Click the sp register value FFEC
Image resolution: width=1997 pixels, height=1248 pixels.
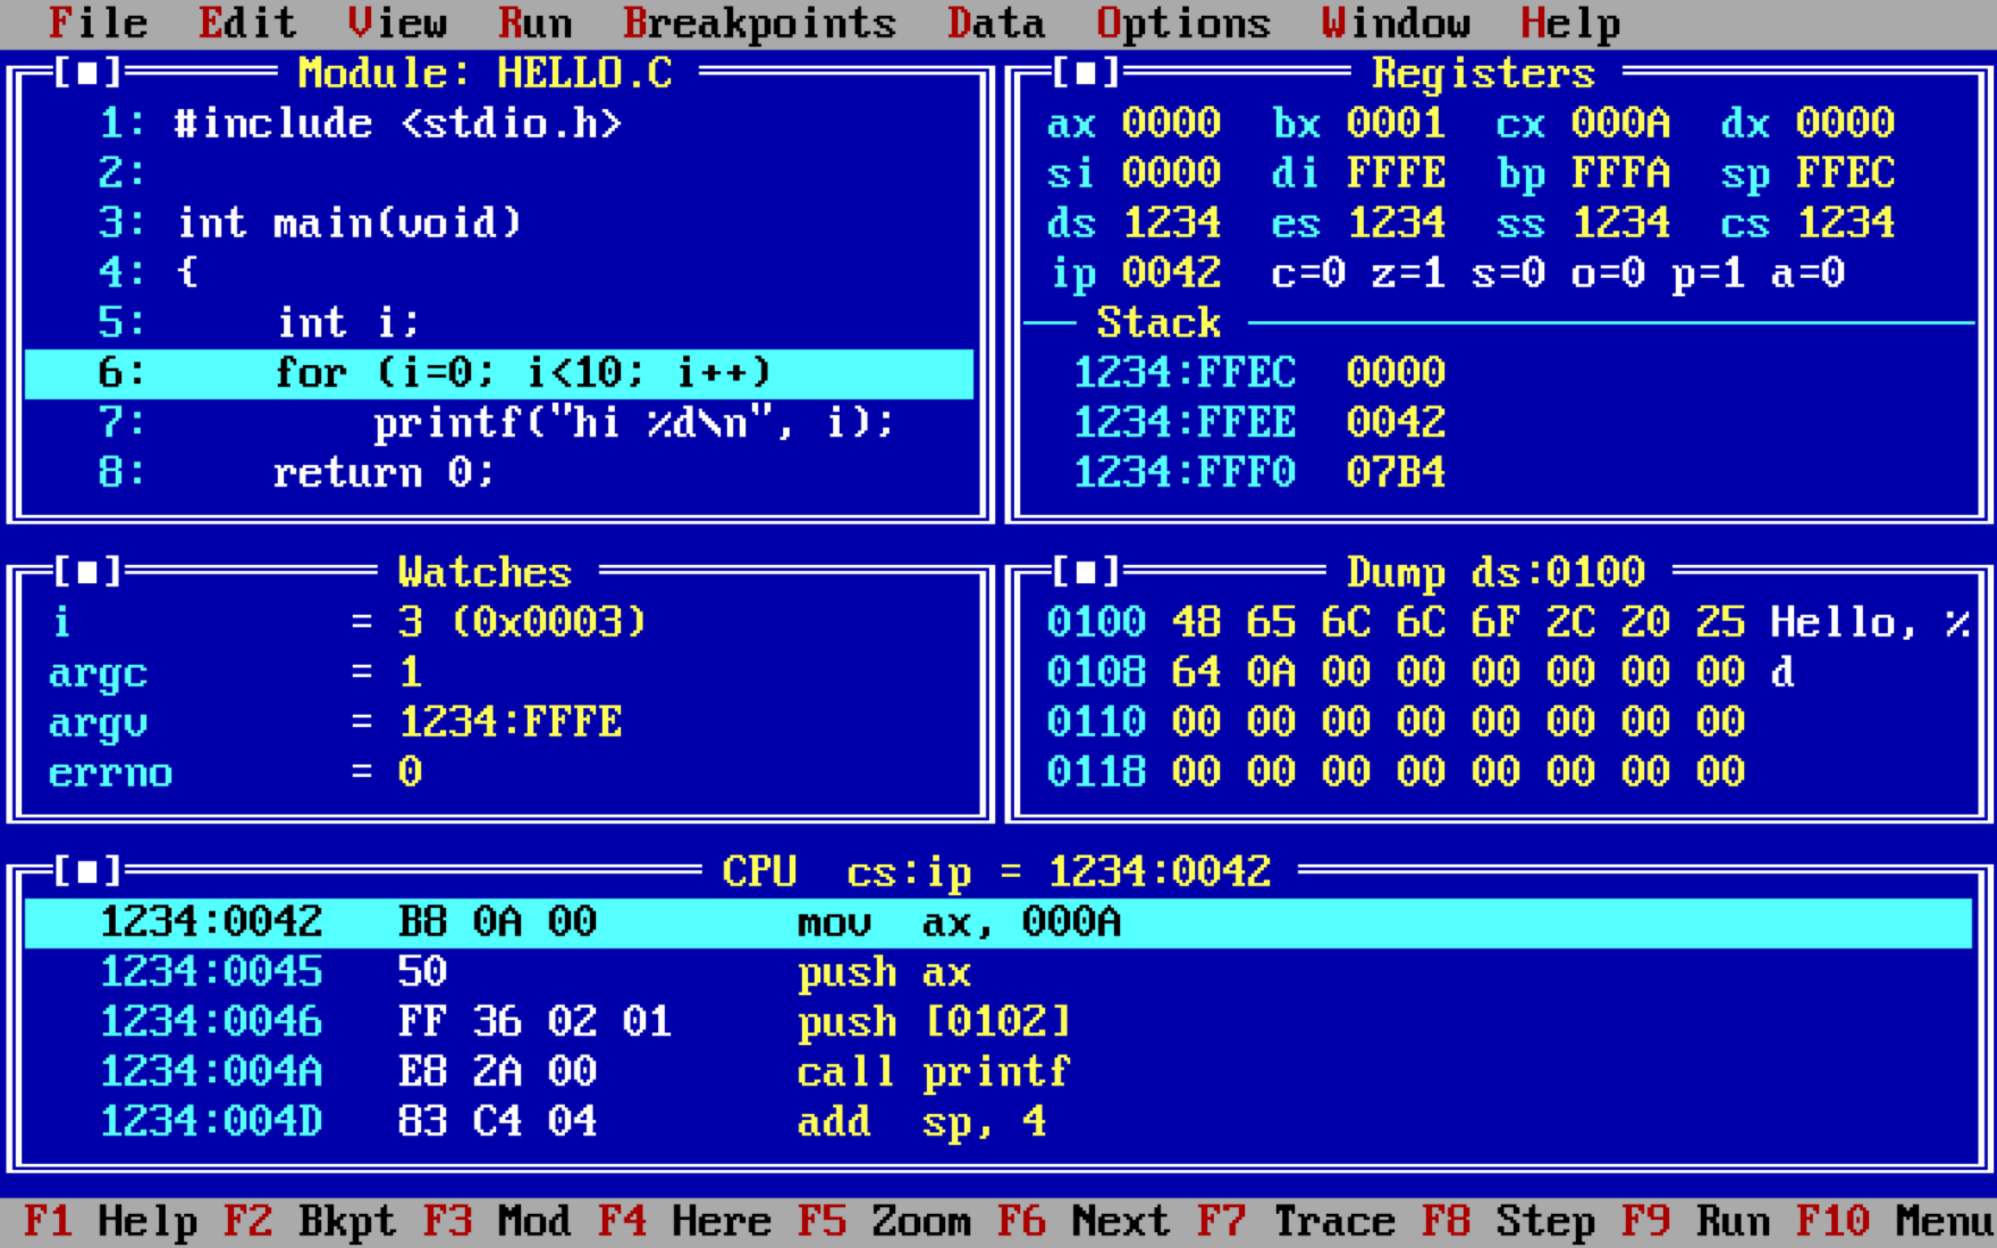[x=1846, y=174]
